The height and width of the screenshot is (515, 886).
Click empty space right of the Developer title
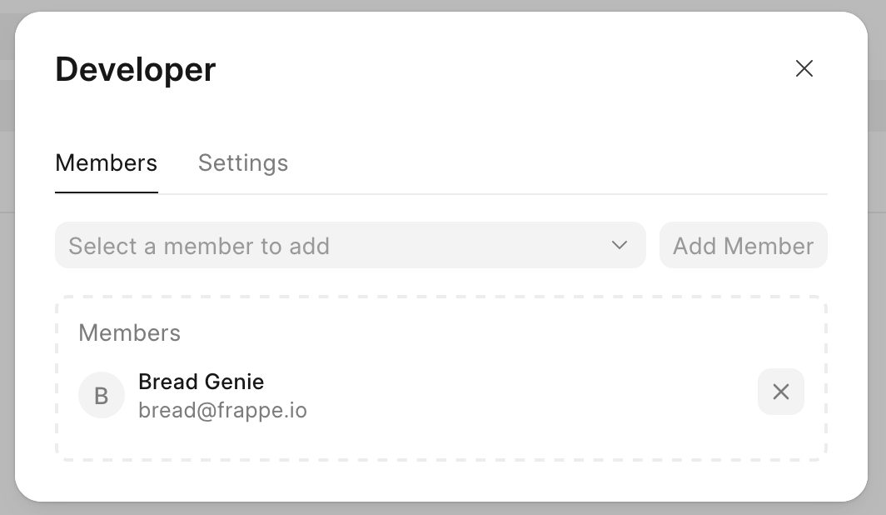click(x=500, y=69)
